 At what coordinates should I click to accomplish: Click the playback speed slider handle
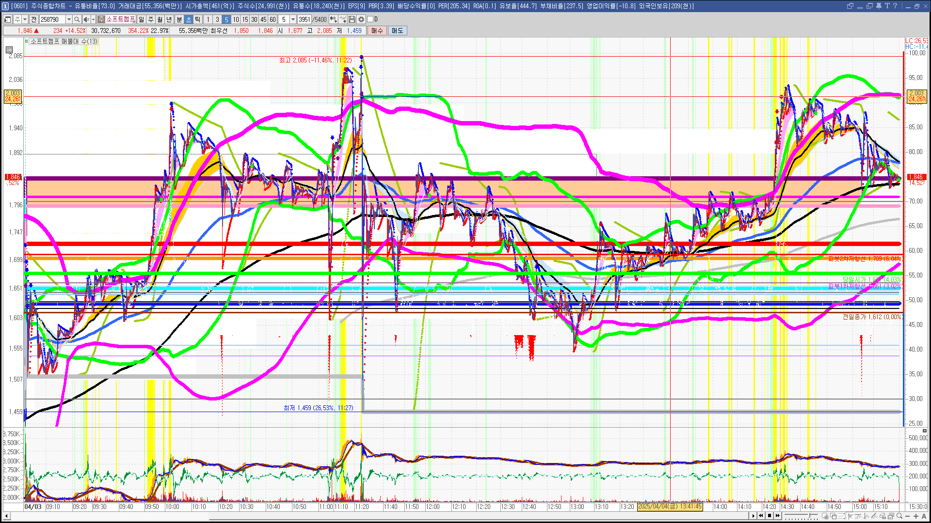point(809,515)
